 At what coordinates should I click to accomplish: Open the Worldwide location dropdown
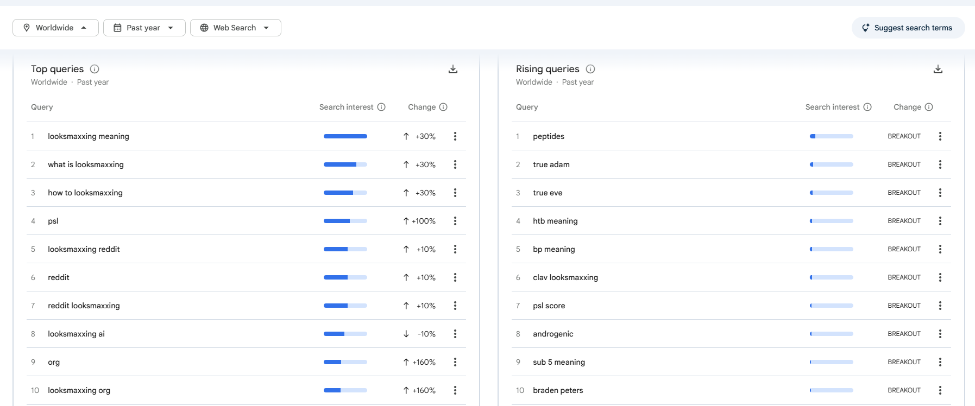pyautogui.click(x=55, y=28)
